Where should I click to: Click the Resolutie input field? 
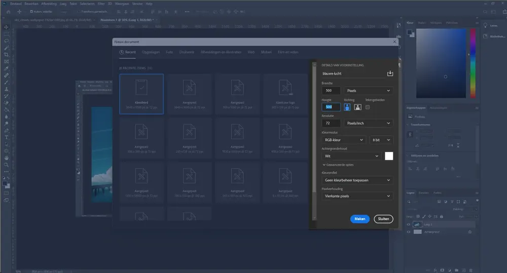(331, 123)
